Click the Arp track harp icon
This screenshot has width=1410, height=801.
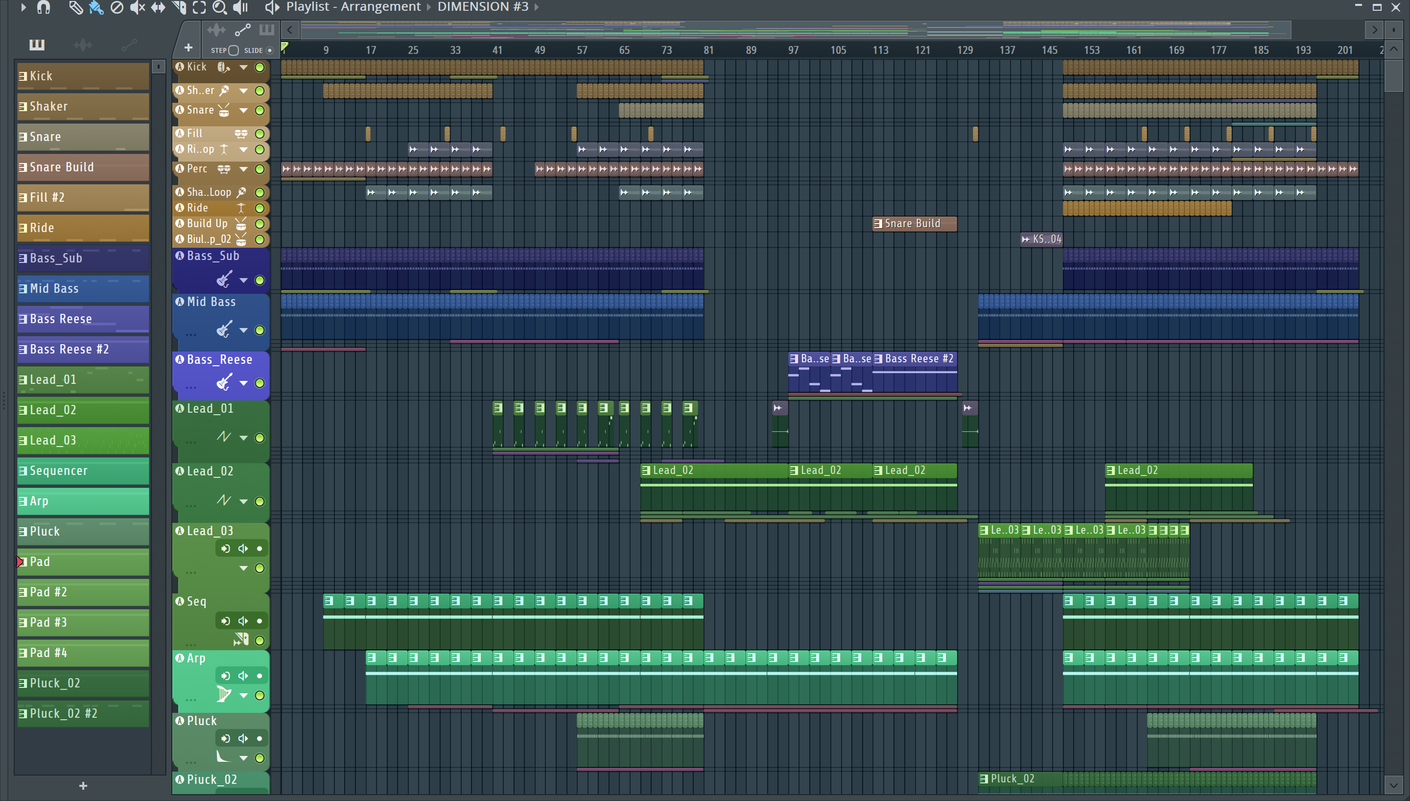pos(223,694)
